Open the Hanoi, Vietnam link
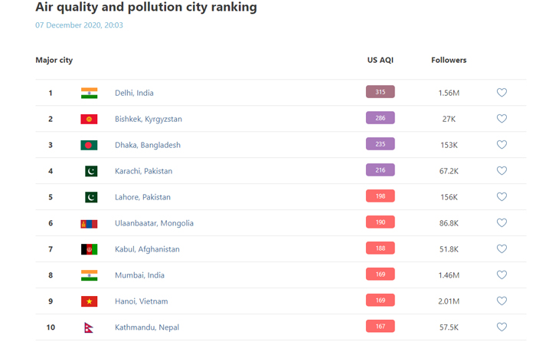This screenshot has width=536, height=342. (x=141, y=301)
